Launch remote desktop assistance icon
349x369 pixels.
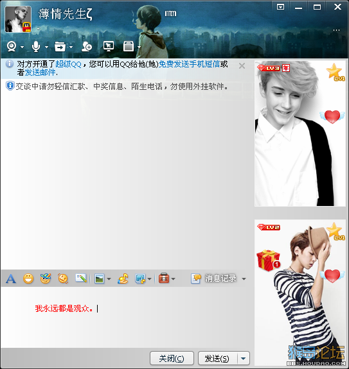[x=109, y=46]
